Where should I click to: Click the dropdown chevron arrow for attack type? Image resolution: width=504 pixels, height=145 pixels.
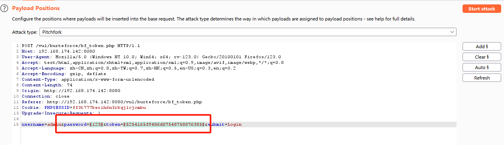tap(452, 32)
